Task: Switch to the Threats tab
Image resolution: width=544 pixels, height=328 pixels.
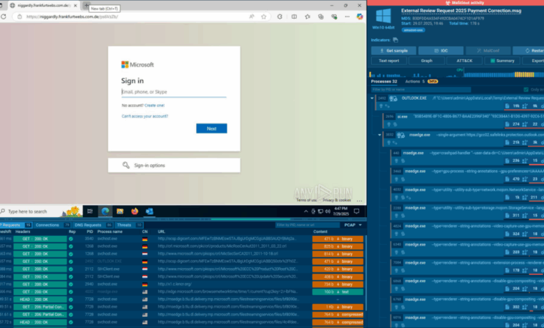Action: point(129,225)
